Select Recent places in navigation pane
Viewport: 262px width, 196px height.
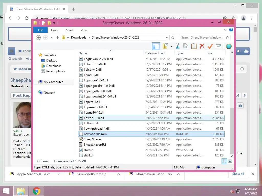click(55, 71)
